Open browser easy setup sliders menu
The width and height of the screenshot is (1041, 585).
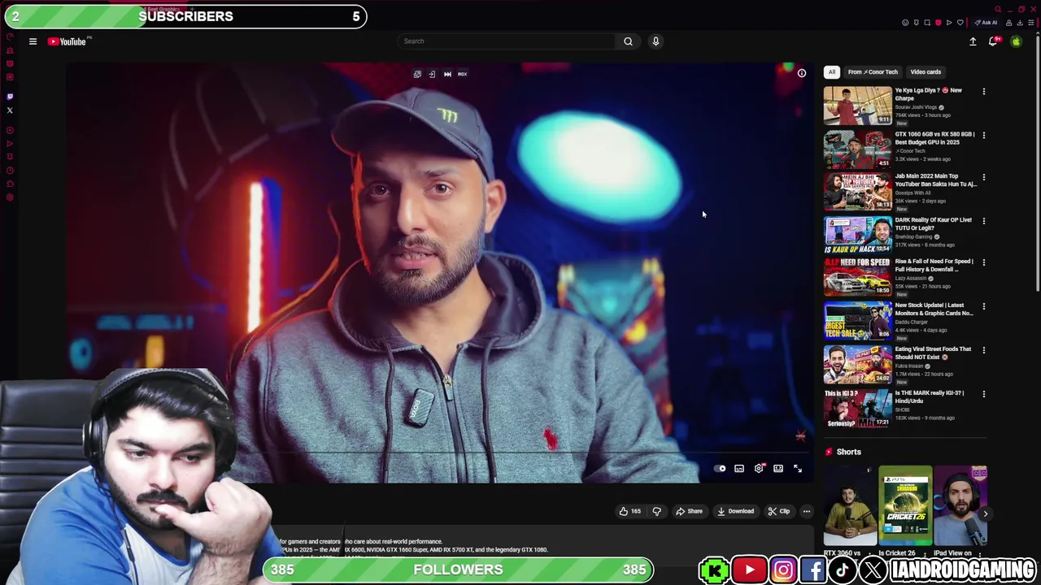tap(1030, 23)
